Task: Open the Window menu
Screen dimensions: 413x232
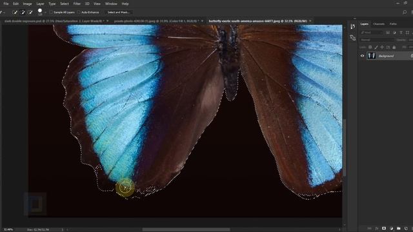Action: 111,4
